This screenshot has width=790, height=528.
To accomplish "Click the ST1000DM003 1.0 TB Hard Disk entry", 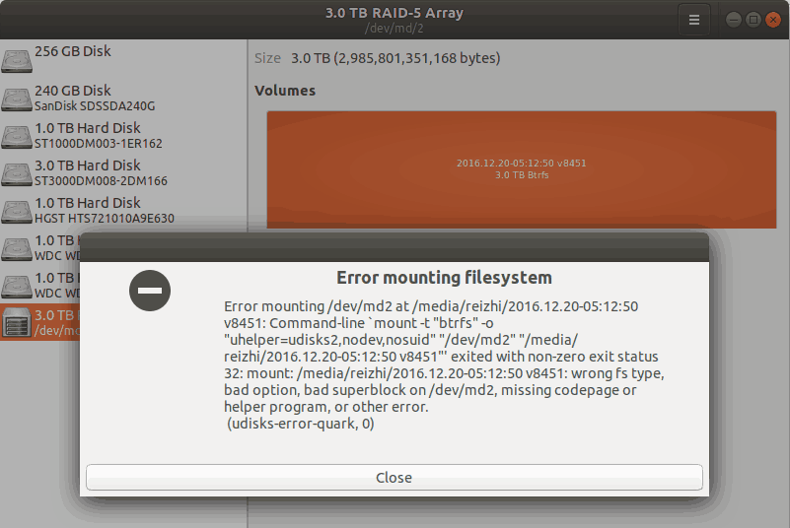I will (x=123, y=135).
